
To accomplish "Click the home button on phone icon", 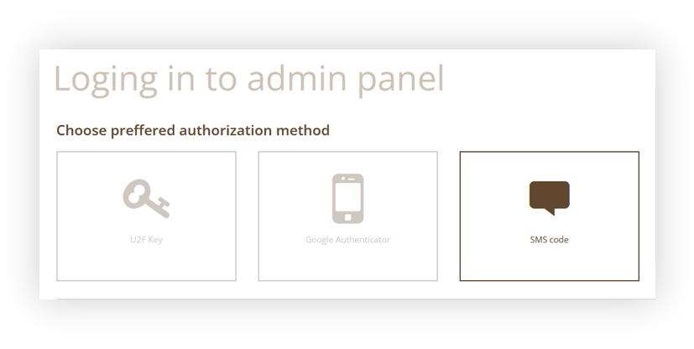I will [x=348, y=217].
